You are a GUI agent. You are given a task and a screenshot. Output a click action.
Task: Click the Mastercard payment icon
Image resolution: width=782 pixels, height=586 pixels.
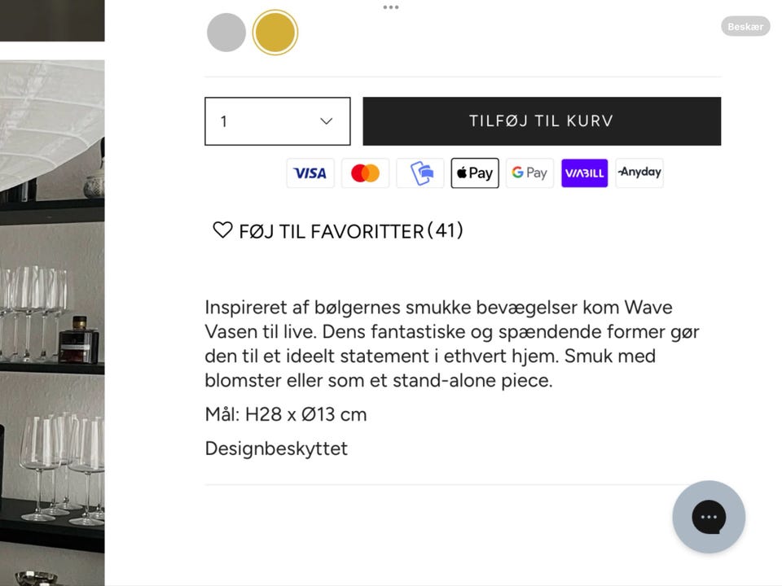coord(365,173)
